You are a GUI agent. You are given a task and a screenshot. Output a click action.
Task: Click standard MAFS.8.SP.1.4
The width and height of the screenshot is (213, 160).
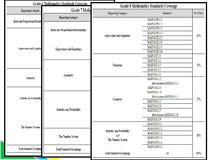(x=155, y=137)
